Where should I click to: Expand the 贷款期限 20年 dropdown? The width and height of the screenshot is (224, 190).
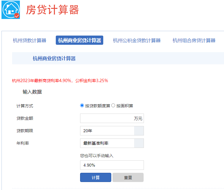tap(112, 131)
